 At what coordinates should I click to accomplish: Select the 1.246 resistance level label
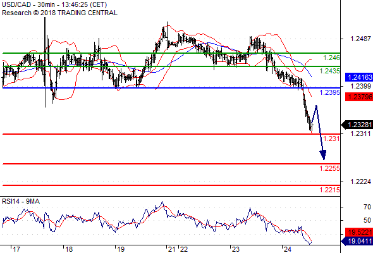coord(332,58)
